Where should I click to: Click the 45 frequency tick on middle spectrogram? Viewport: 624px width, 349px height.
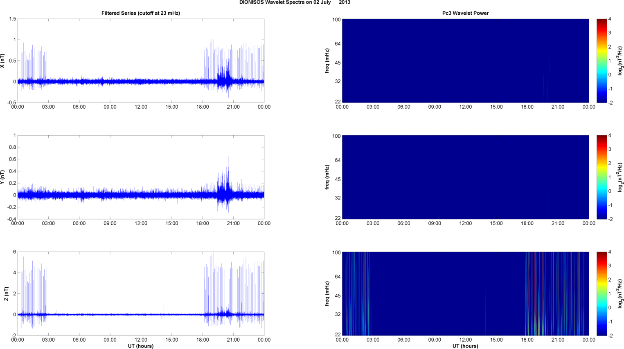(338, 179)
